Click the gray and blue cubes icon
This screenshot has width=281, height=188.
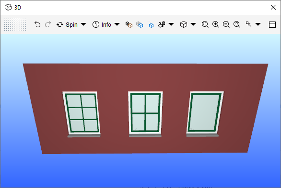point(140,24)
